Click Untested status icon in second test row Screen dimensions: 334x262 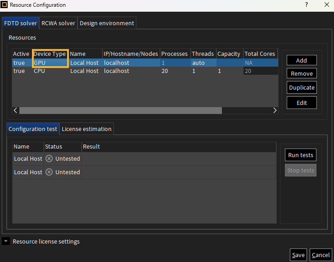49,172
